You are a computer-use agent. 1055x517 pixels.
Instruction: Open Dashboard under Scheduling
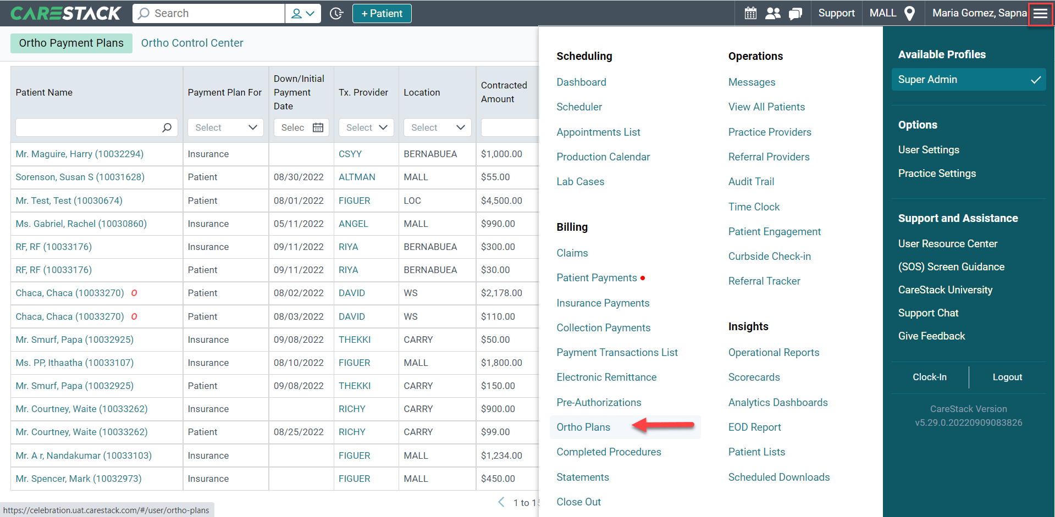(x=581, y=82)
